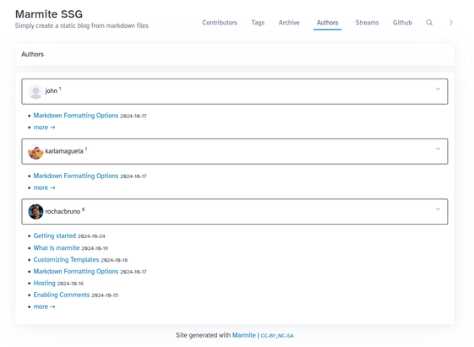Viewport: 474px width, 347px height.
Task: Click the Marmite SSG site title
Action: point(49,14)
